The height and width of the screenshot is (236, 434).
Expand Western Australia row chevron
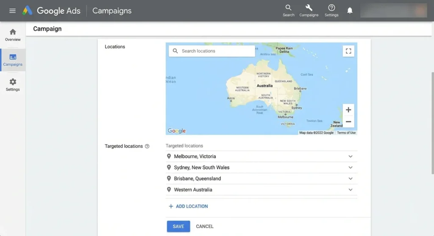(351, 190)
